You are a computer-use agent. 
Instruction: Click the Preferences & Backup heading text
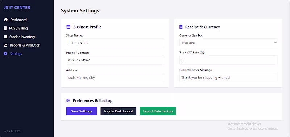click(92, 100)
